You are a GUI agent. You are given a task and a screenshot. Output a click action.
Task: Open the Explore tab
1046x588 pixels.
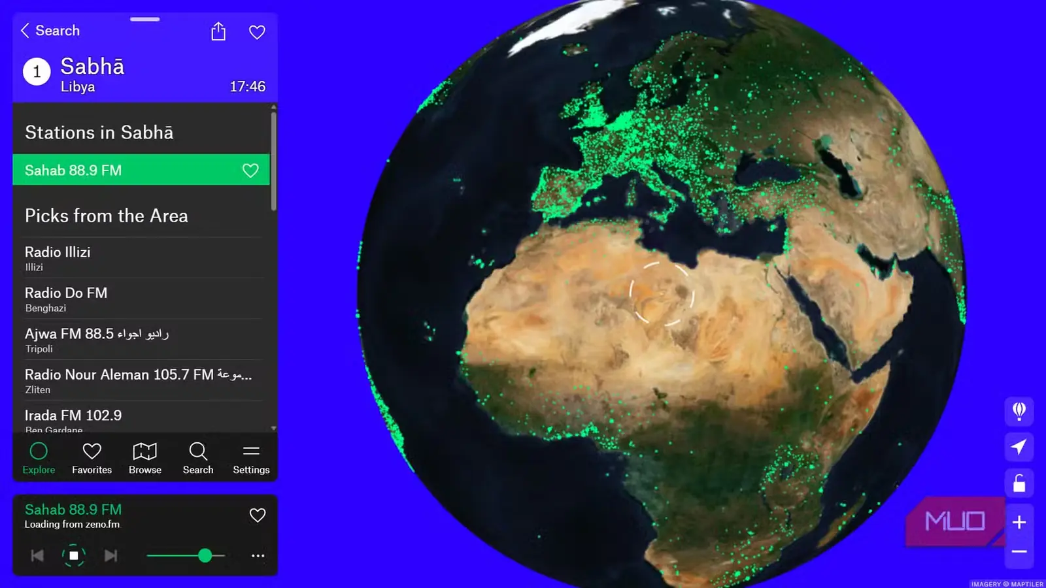tap(39, 458)
